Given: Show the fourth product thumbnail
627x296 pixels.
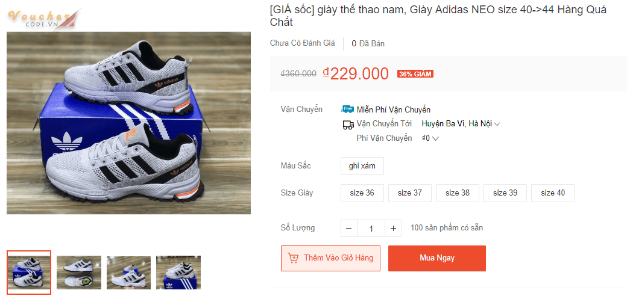Looking at the screenshot, I should (x=178, y=272).
